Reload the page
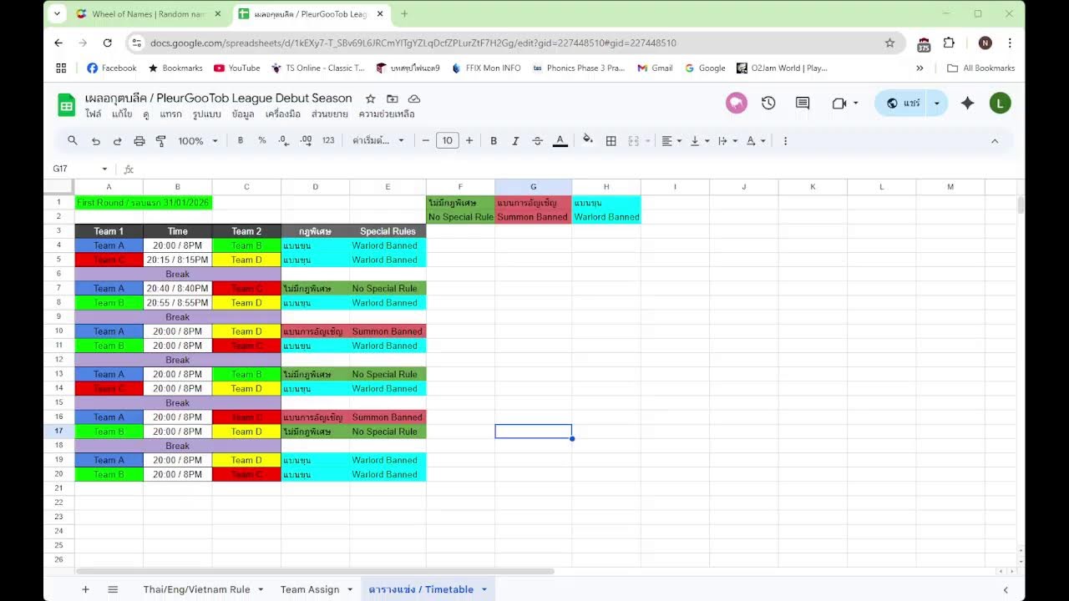This screenshot has width=1069, height=601. [x=108, y=43]
